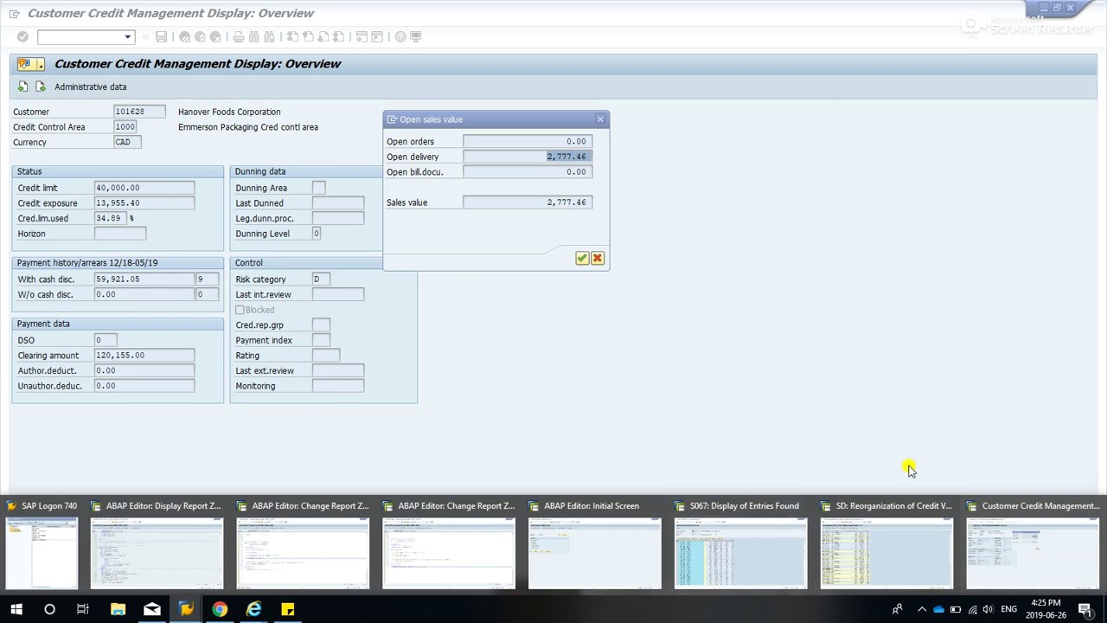Screen dimensions: 1107x623
Task: Click the Find binoculars icon
Action: tap(253, 36)
